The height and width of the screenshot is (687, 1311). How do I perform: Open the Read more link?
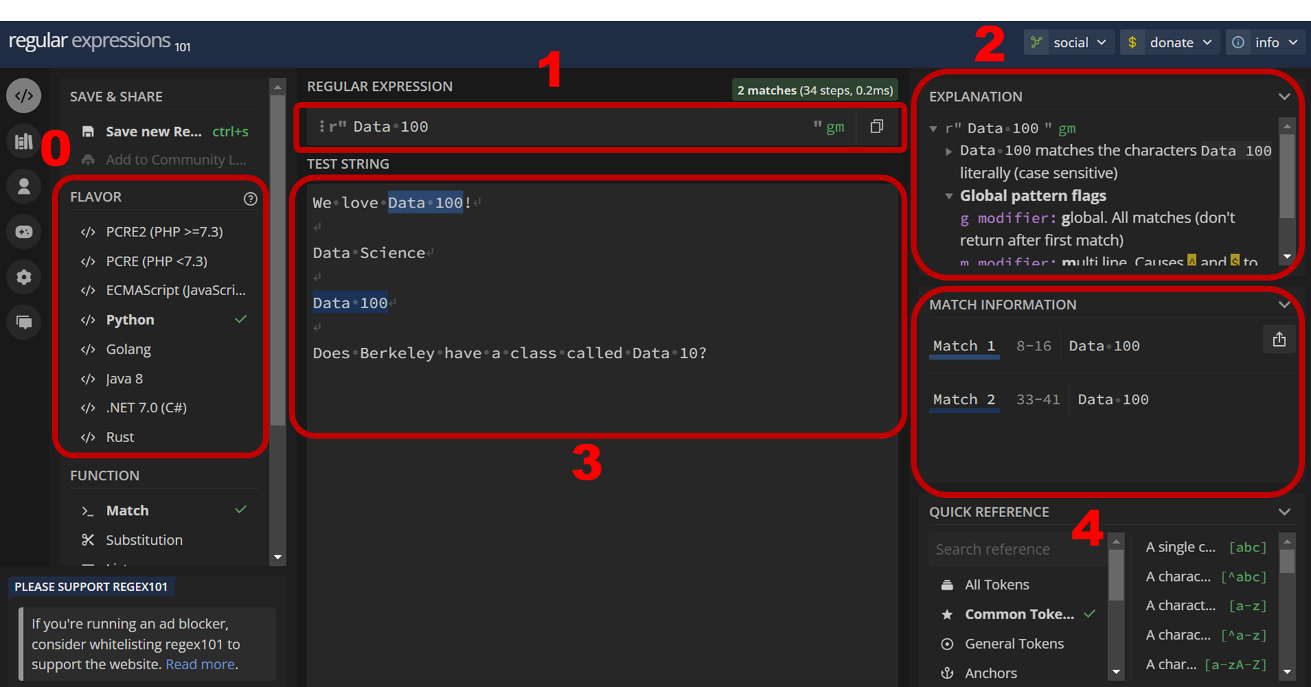(x=200, y=664)
